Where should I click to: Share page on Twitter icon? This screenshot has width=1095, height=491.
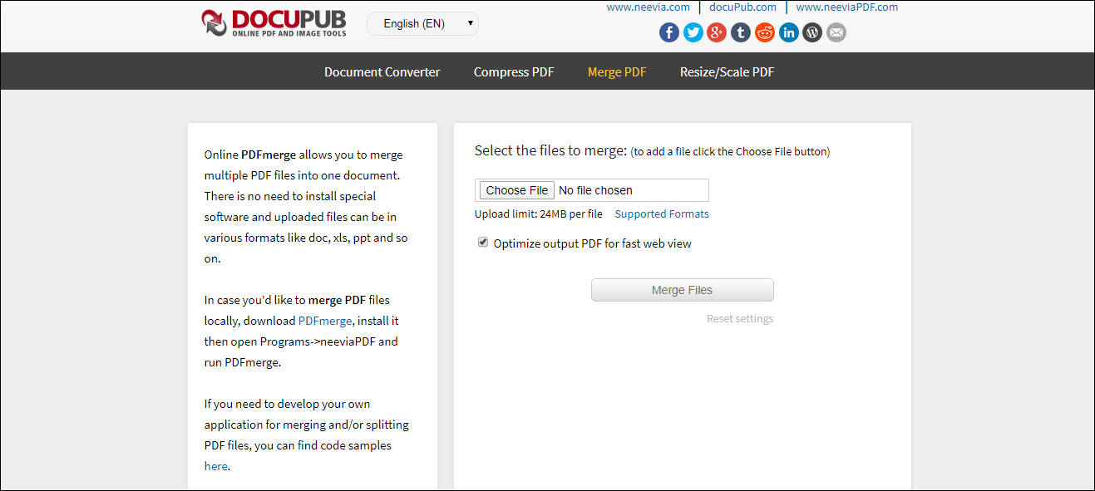coord(693,32)
